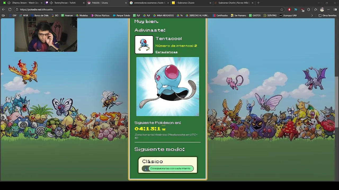Viewport: 339px width, 190px height.
Task: Mute the Dharma Stream tab audio
Action: [x=9, y=3]
